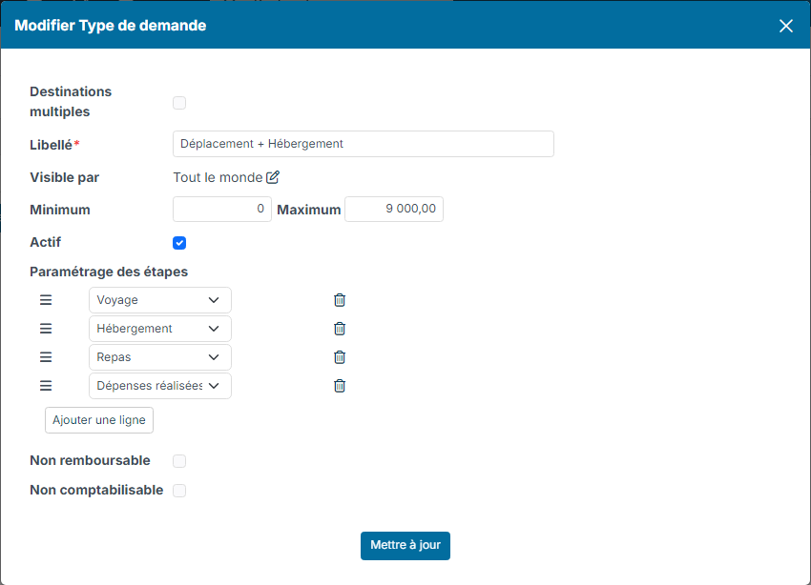The image size is (811, 585).
Task: Enable the Destinations multiples checkbox
Action: coord(179,103)
